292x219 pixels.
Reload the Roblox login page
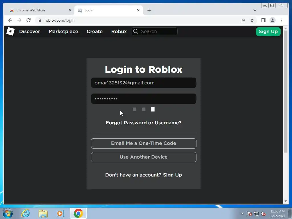click(29, 20)
